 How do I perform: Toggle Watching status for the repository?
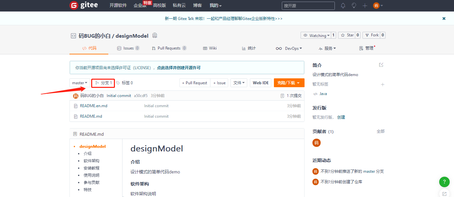pyautogui.click(x=316, y=35)
